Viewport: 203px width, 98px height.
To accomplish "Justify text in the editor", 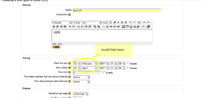I will [65, 27].
